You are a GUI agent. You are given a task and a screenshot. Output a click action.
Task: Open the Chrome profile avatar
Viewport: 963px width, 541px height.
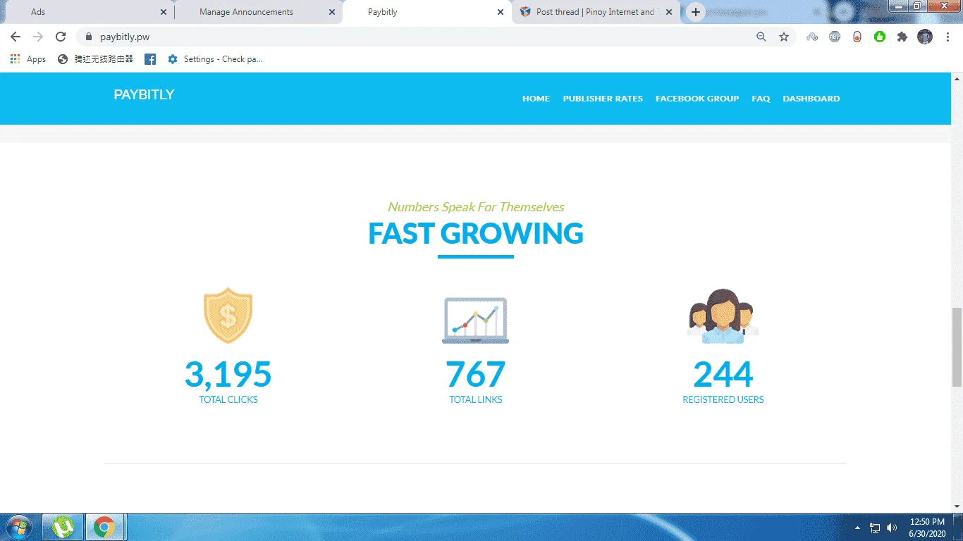pyautogui.click(x=925, y=37)
